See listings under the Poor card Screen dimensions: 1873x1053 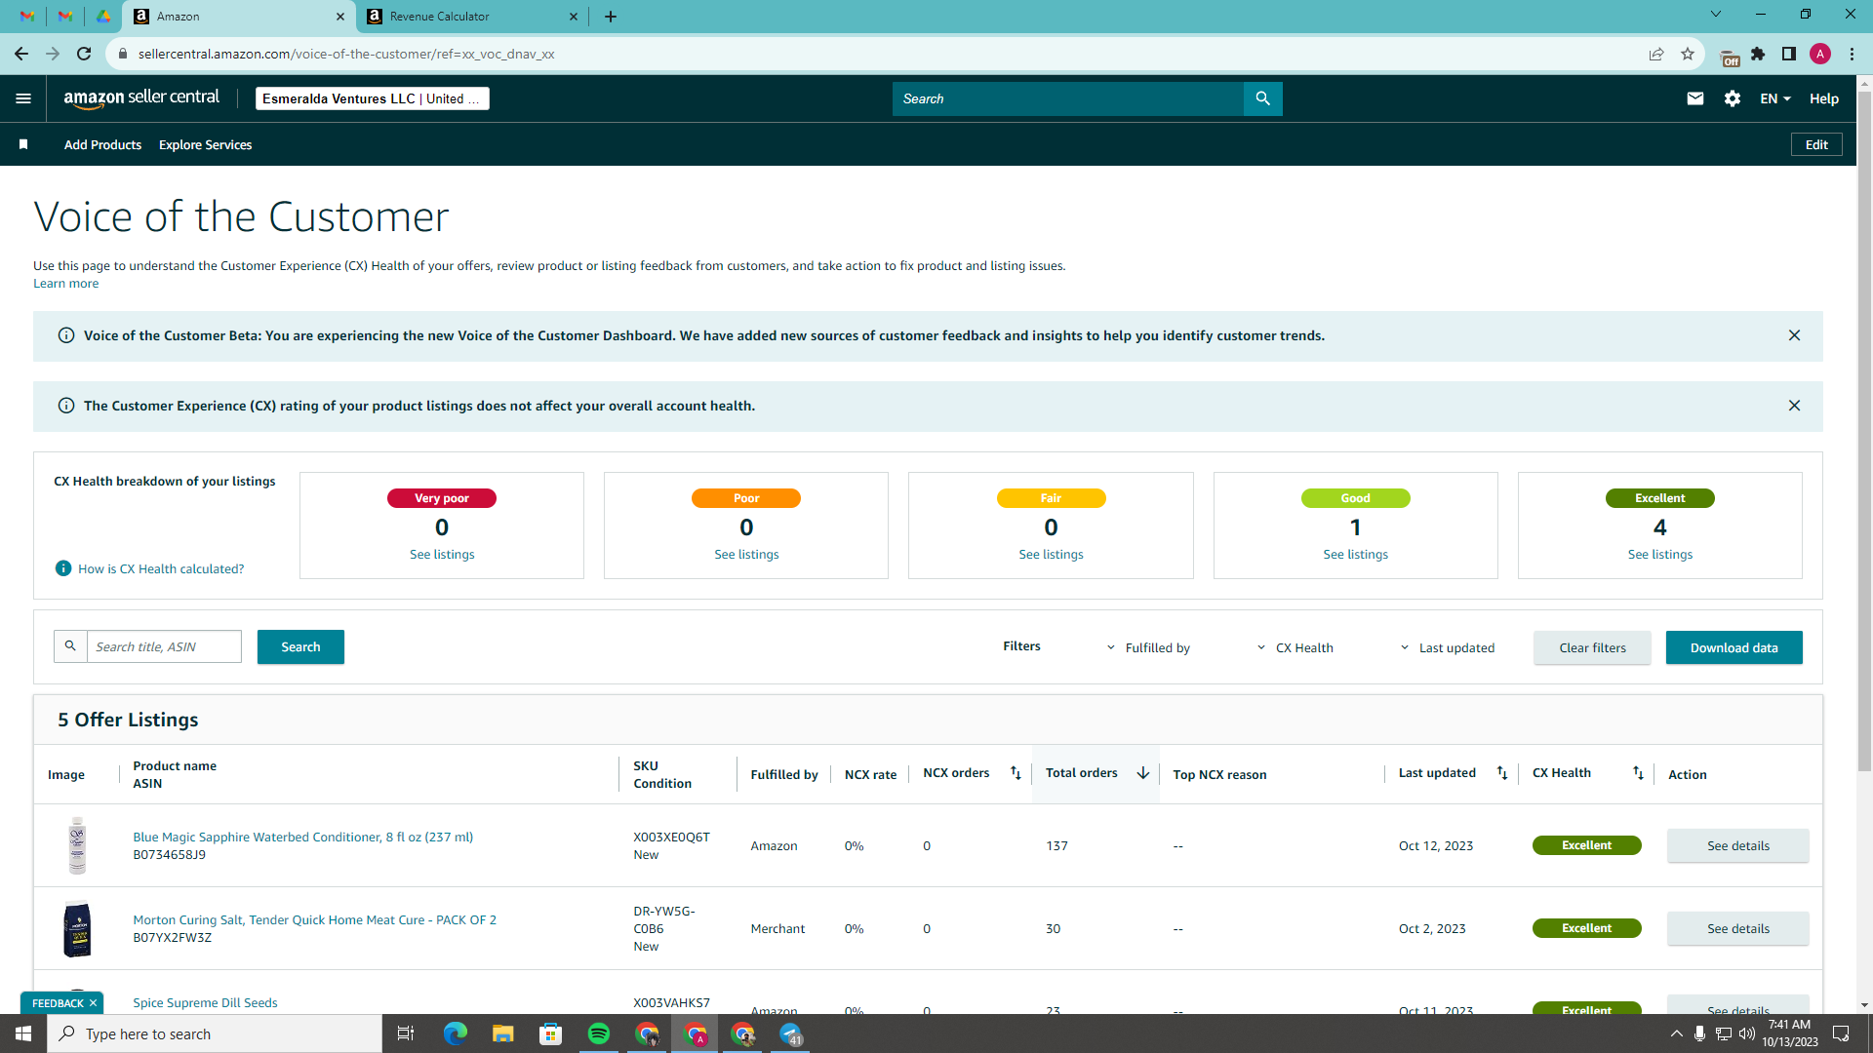746,554
